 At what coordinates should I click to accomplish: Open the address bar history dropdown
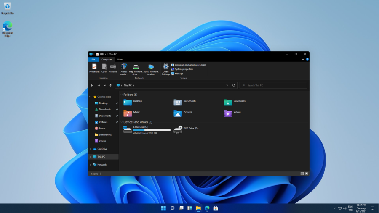point(227,85)
